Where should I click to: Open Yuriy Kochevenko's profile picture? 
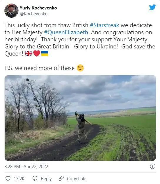tap(11, 11)
